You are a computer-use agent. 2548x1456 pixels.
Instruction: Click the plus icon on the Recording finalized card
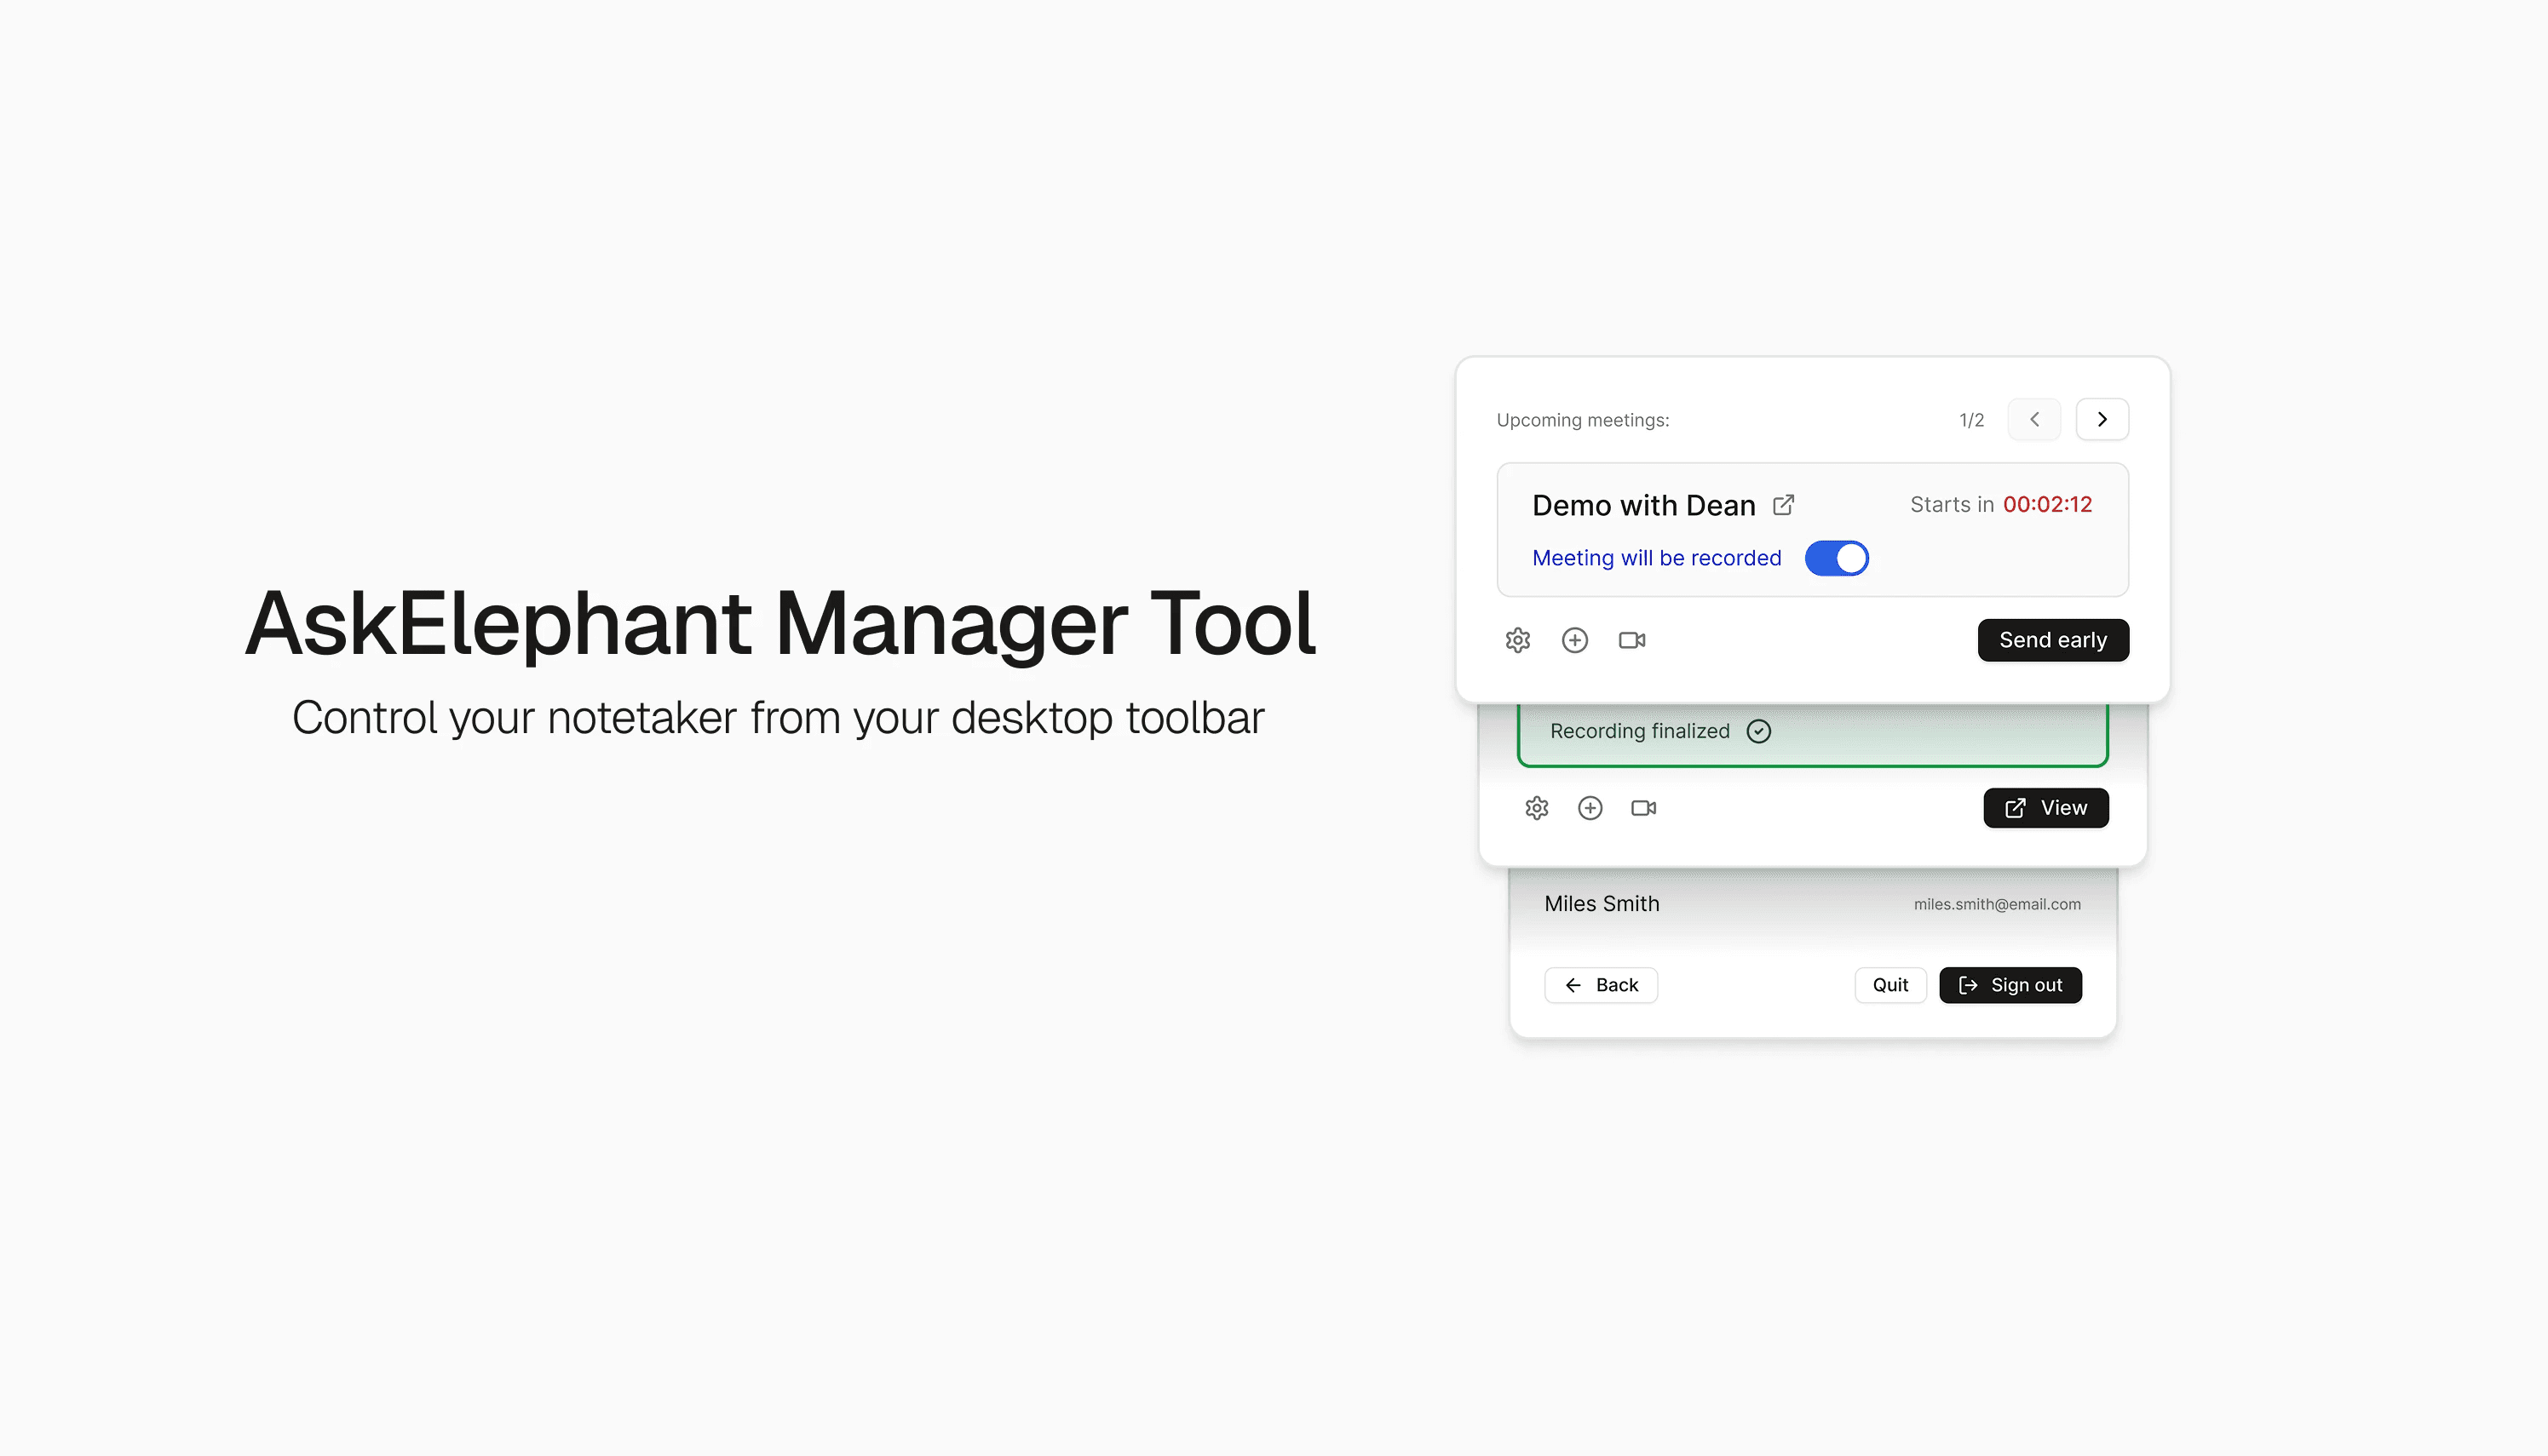point(1590,807)
